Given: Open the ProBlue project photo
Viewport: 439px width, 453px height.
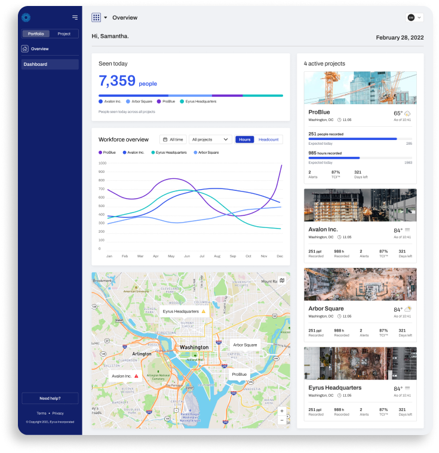Looking at the screenshot, I should [x=360, y=88].
